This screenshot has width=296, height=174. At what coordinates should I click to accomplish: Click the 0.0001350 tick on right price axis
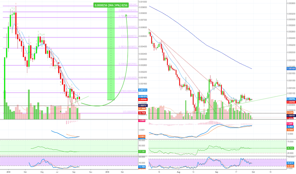[x=292, y=81]
